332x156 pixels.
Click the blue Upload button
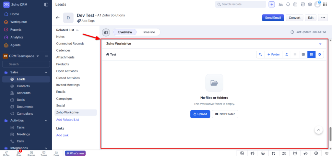tap(200, 114)
